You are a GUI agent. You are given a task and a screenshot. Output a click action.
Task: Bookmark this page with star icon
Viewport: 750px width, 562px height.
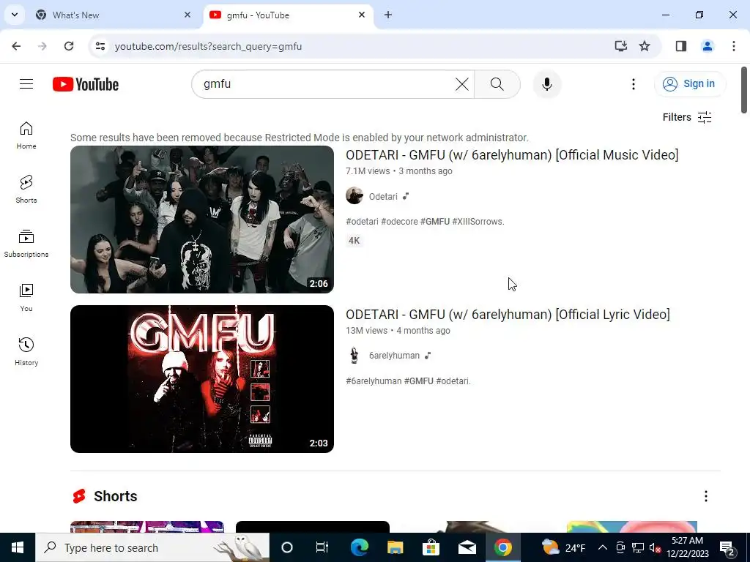[645, 46]
